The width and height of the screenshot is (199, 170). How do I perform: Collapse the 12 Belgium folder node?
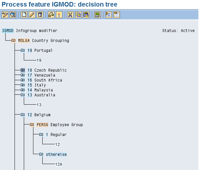(x=23, y=115)
